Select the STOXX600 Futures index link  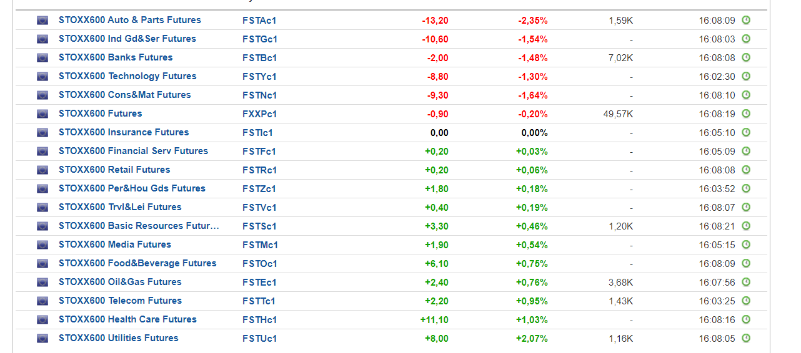[x=101, y=114]
